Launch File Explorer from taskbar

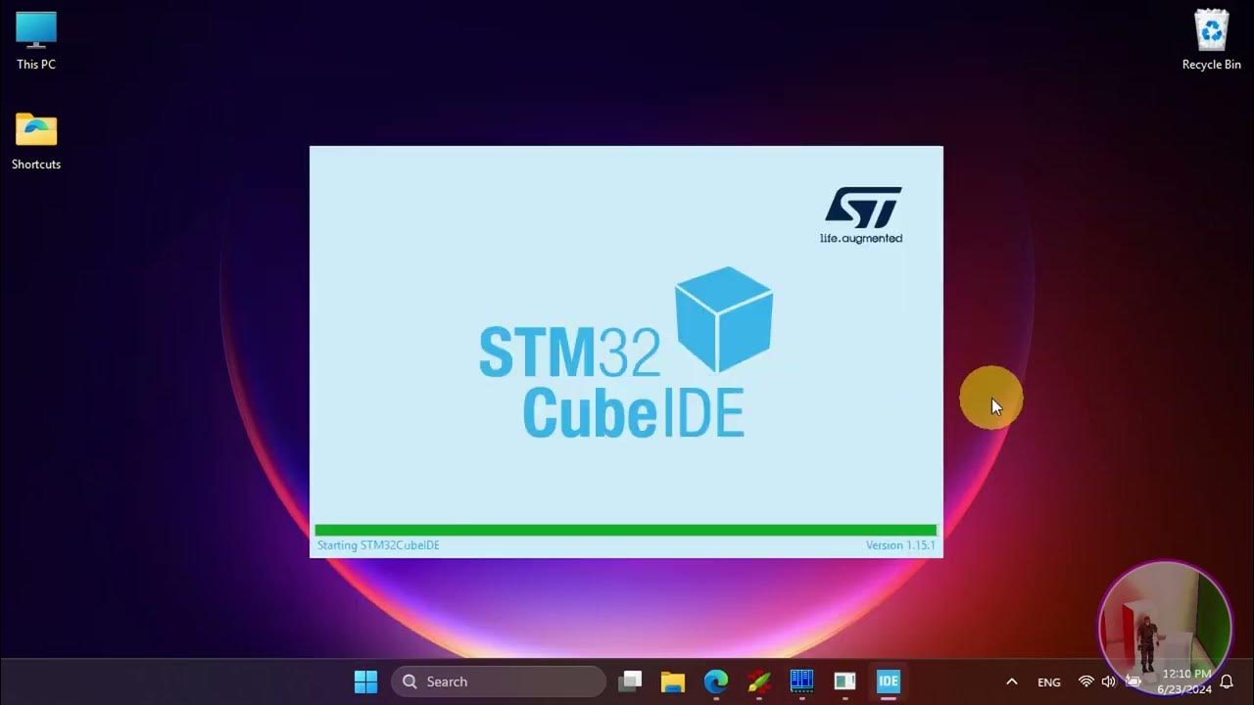672,681
